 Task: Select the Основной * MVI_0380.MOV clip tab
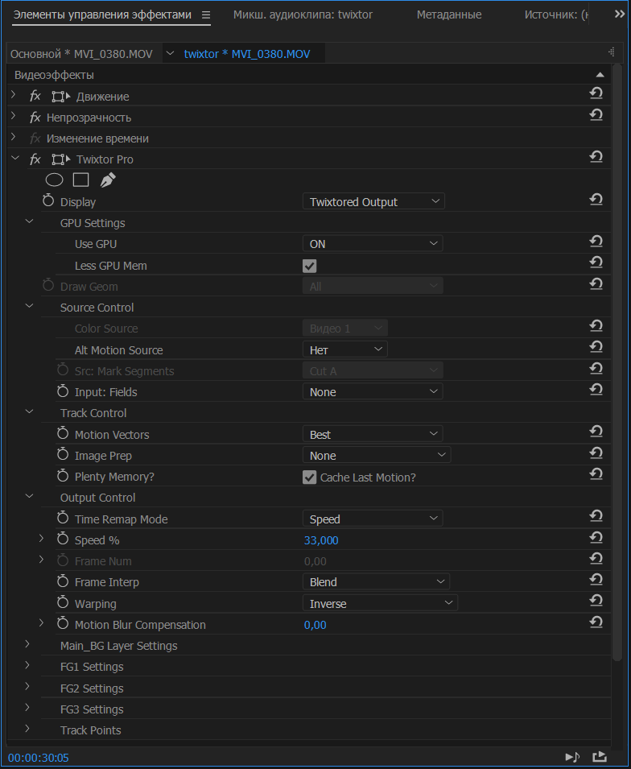click(x=81, y=54)
